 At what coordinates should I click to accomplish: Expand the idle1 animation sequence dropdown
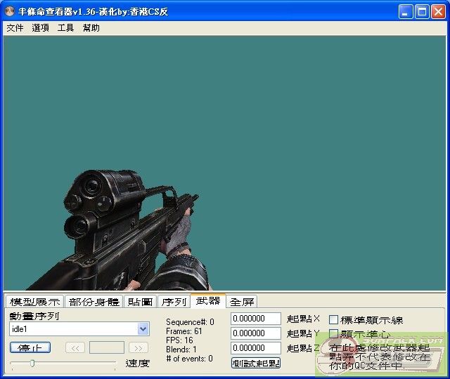[x=143, y=329]
